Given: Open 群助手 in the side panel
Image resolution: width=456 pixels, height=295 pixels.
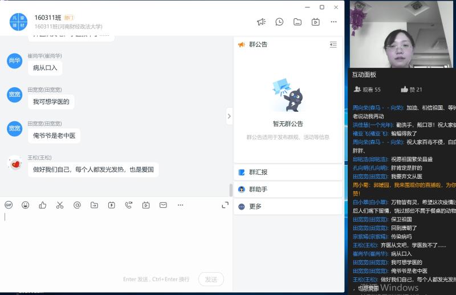Looking at the screenshot, I should coord(258,189).
